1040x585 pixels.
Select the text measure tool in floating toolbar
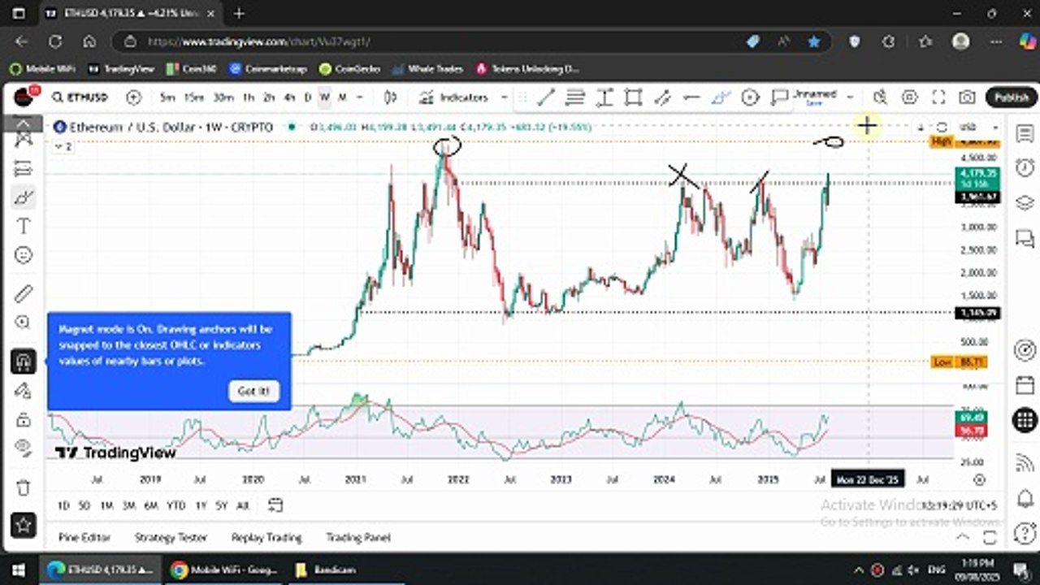604,97
